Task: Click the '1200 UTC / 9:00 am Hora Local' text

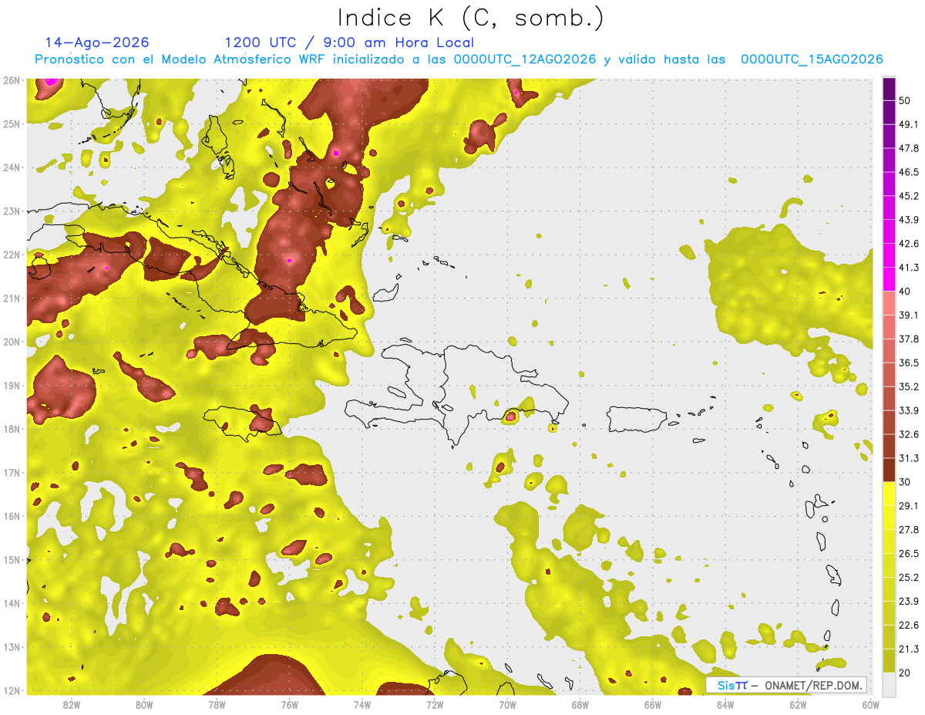Action: 349,42
